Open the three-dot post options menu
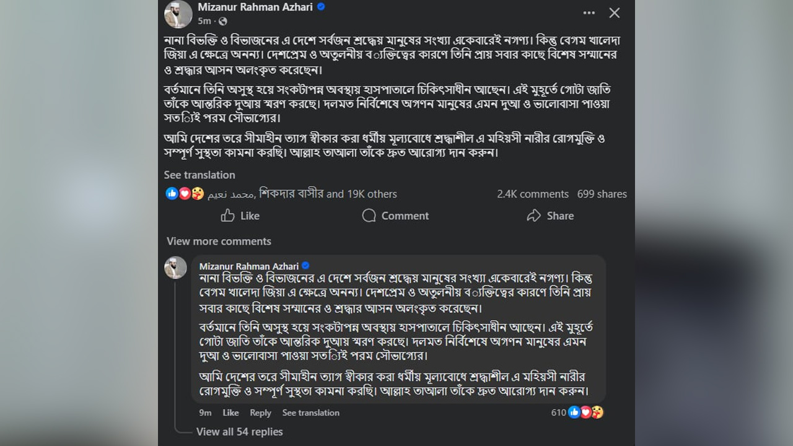 pos(589,13)
